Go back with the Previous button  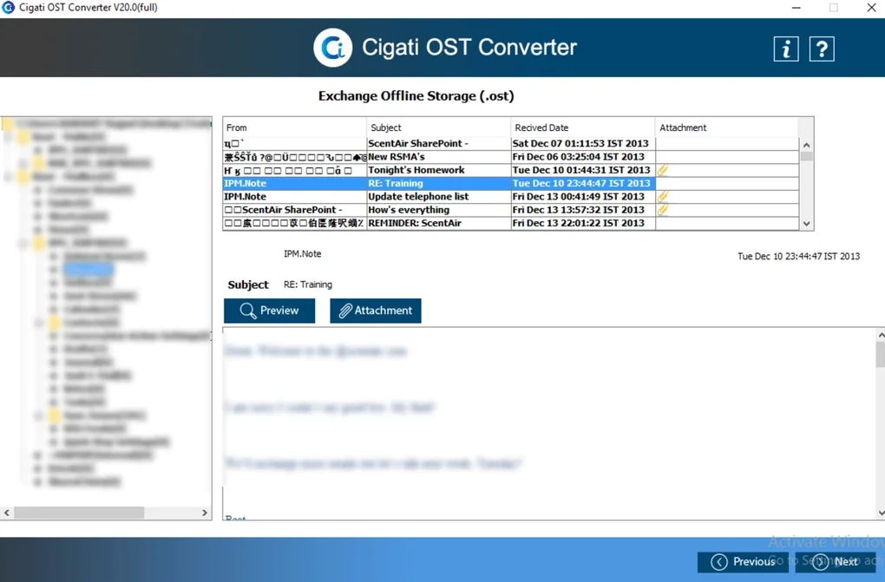click(743, 562)
